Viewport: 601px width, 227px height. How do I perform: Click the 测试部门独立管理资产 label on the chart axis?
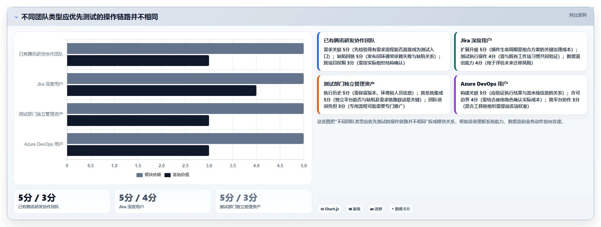41,114
